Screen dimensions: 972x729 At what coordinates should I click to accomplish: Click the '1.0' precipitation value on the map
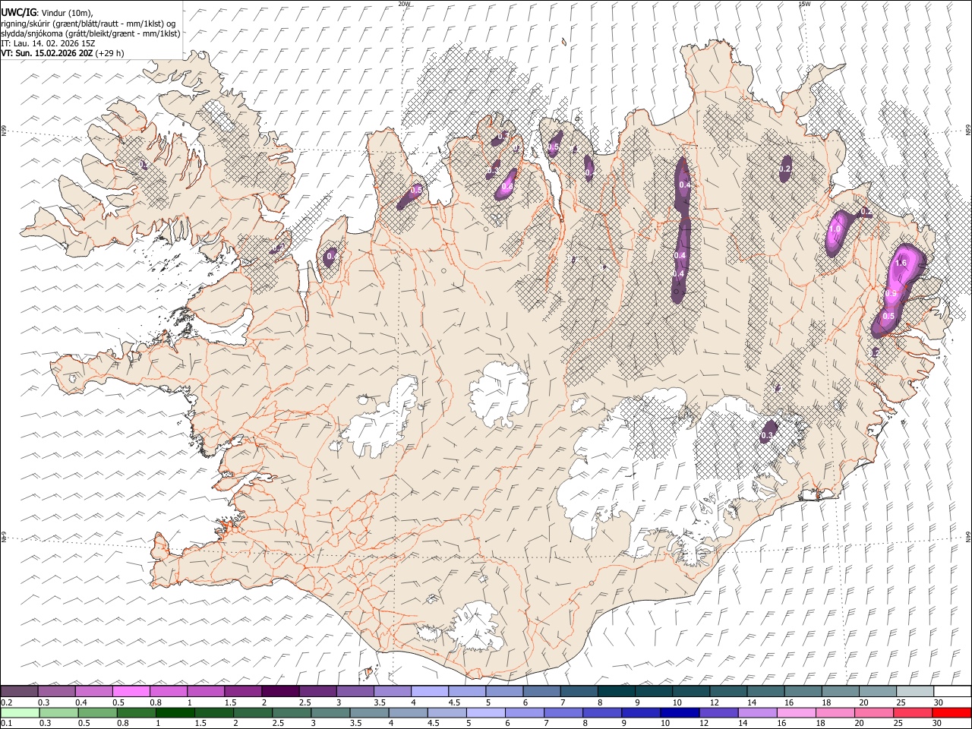coord(835,229)
